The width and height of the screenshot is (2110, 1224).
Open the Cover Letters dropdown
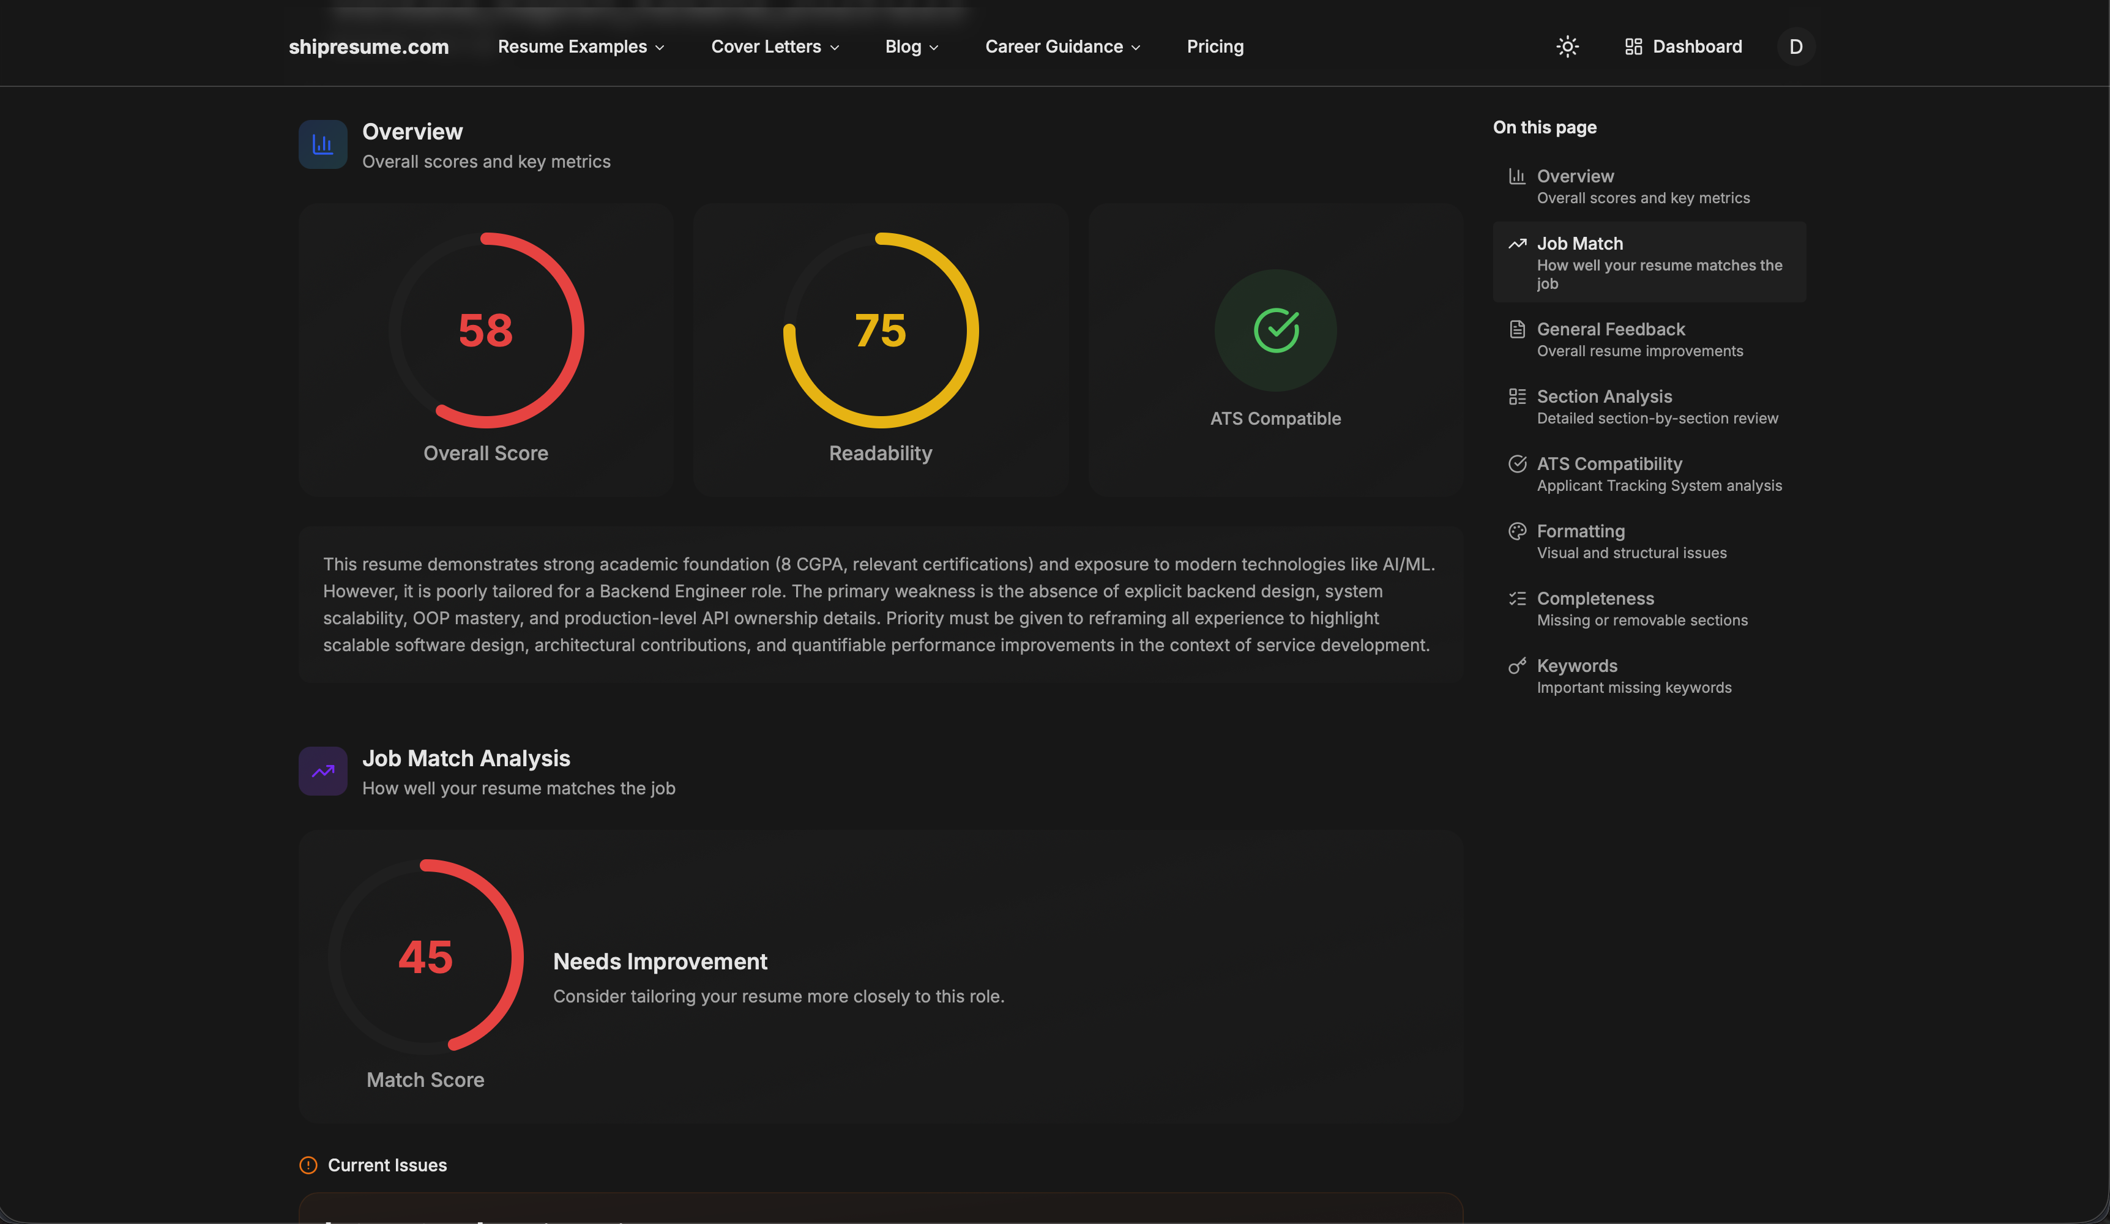click(774, 47)
